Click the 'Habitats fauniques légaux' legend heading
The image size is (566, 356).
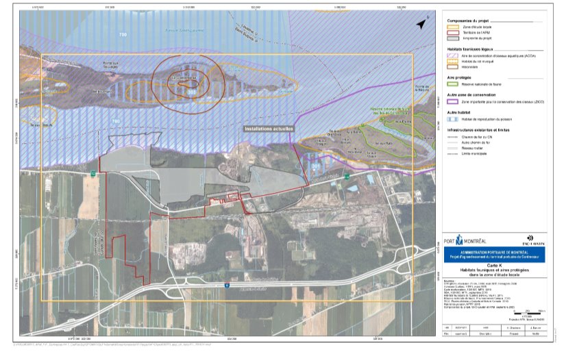pos(469,49)
